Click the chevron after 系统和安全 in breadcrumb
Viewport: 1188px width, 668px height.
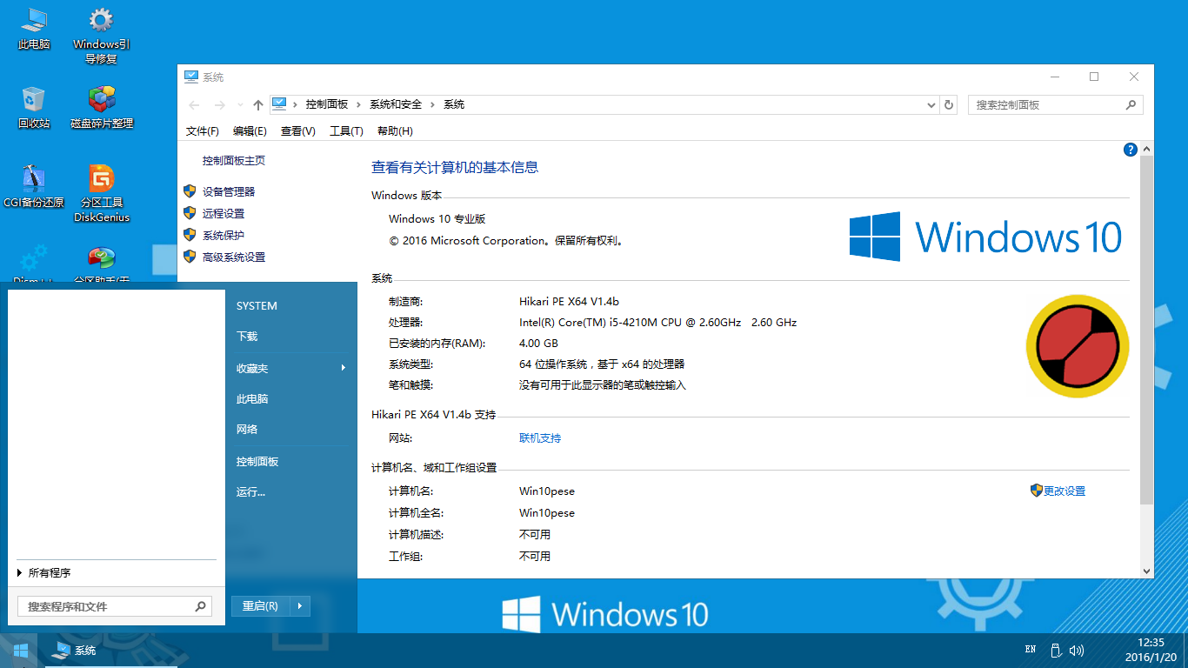click(432, 104)
